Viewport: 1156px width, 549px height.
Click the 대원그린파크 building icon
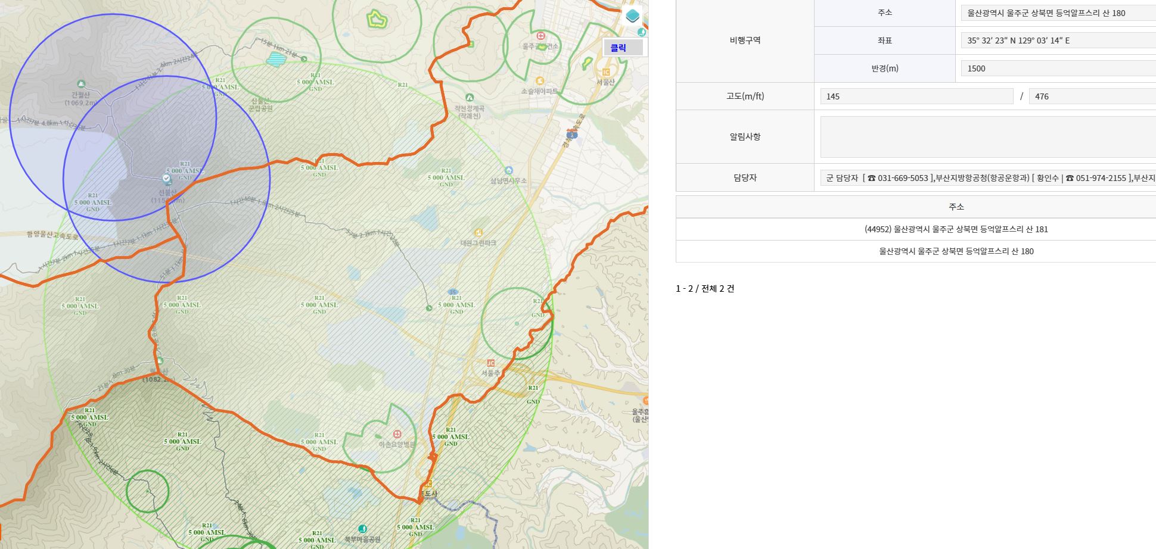(x=478, y=232)
